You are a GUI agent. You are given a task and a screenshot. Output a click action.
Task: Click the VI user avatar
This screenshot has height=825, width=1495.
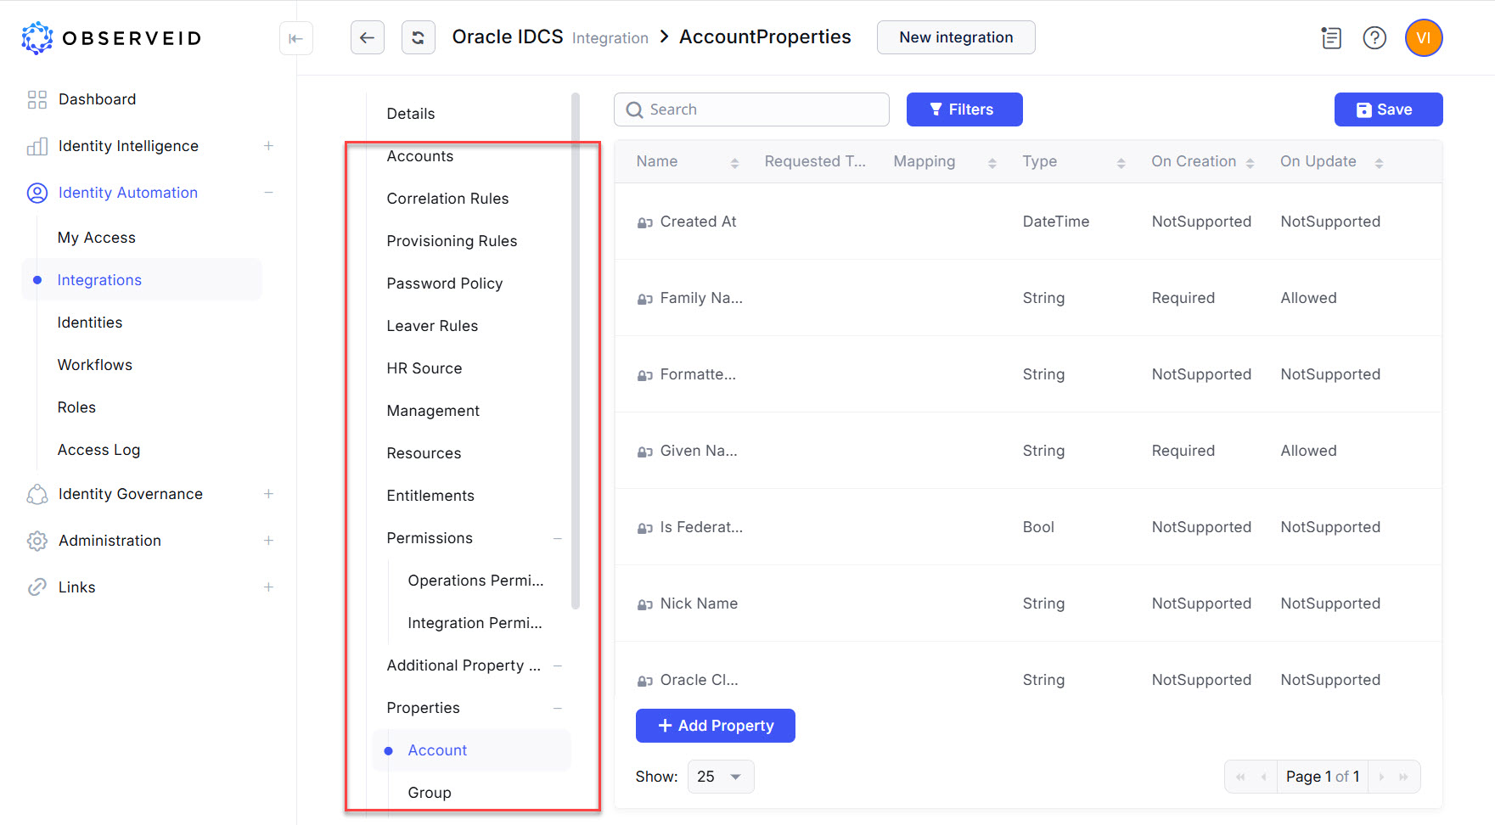pos(1423,37)
